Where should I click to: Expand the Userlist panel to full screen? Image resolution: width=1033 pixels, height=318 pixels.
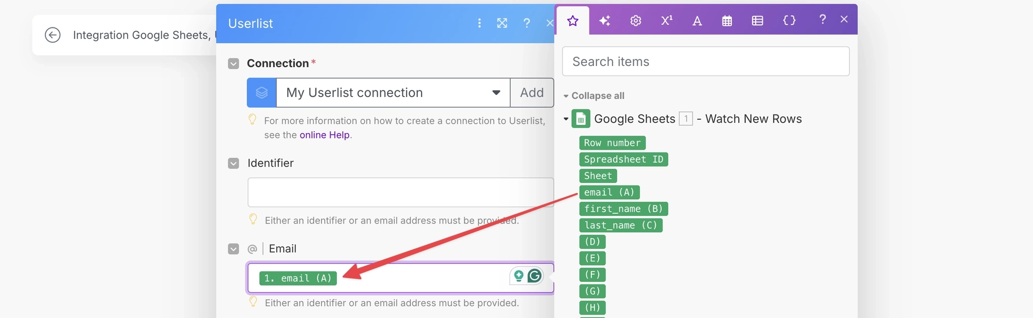(502, 23)
